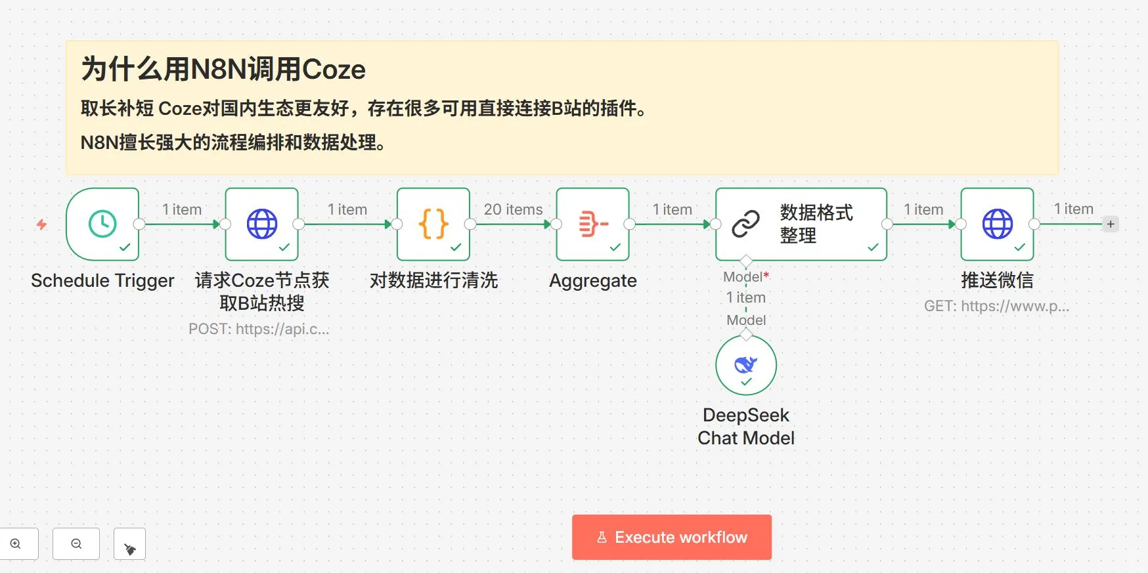Click the Model* input connector label

coord(746,277)
